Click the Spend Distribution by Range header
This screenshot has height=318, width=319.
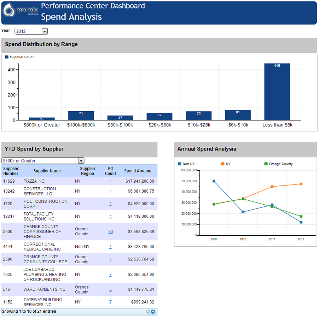[x=41, y=44]
